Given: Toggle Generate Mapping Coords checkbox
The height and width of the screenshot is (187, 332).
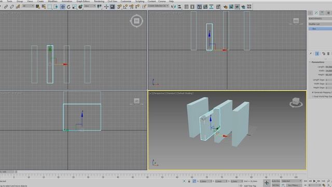Looking at the screenshot, I should point(312,92).
